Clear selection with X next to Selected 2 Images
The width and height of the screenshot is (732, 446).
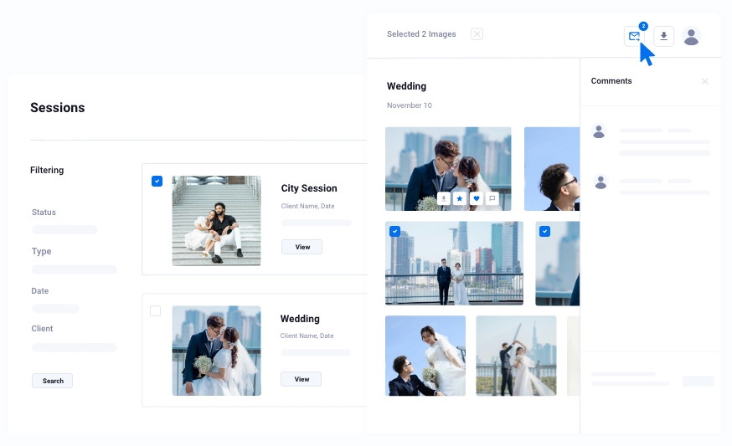click(x=477, y=34)
